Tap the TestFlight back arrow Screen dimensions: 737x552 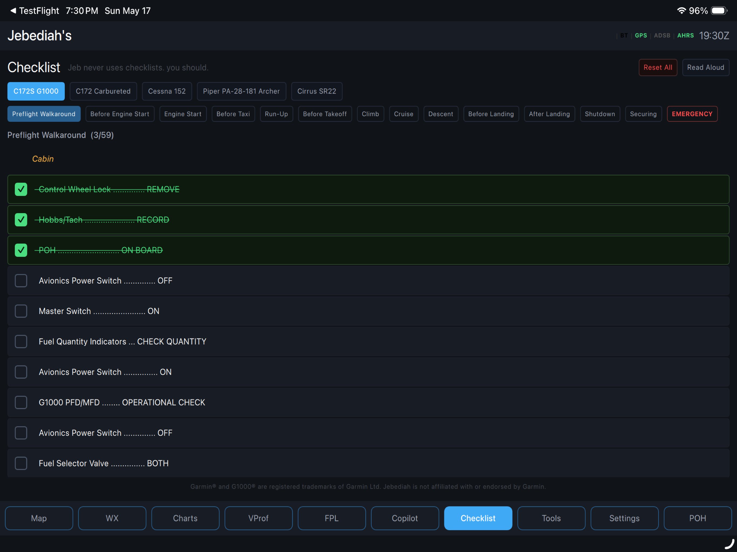click(13, 11)
